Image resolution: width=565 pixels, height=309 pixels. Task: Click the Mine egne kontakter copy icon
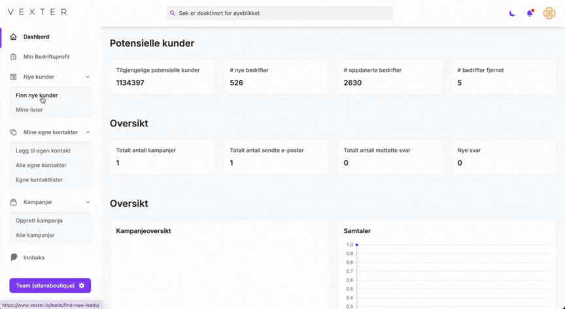pyautogui.click(x=13, y=132)
